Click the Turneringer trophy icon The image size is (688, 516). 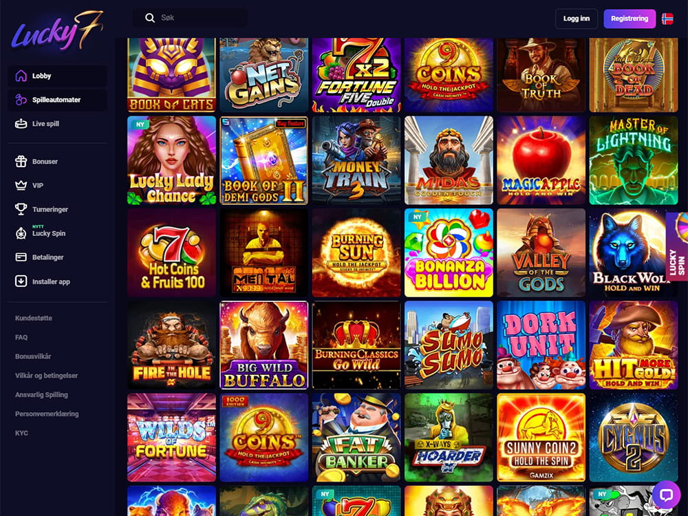pos(21,209)
